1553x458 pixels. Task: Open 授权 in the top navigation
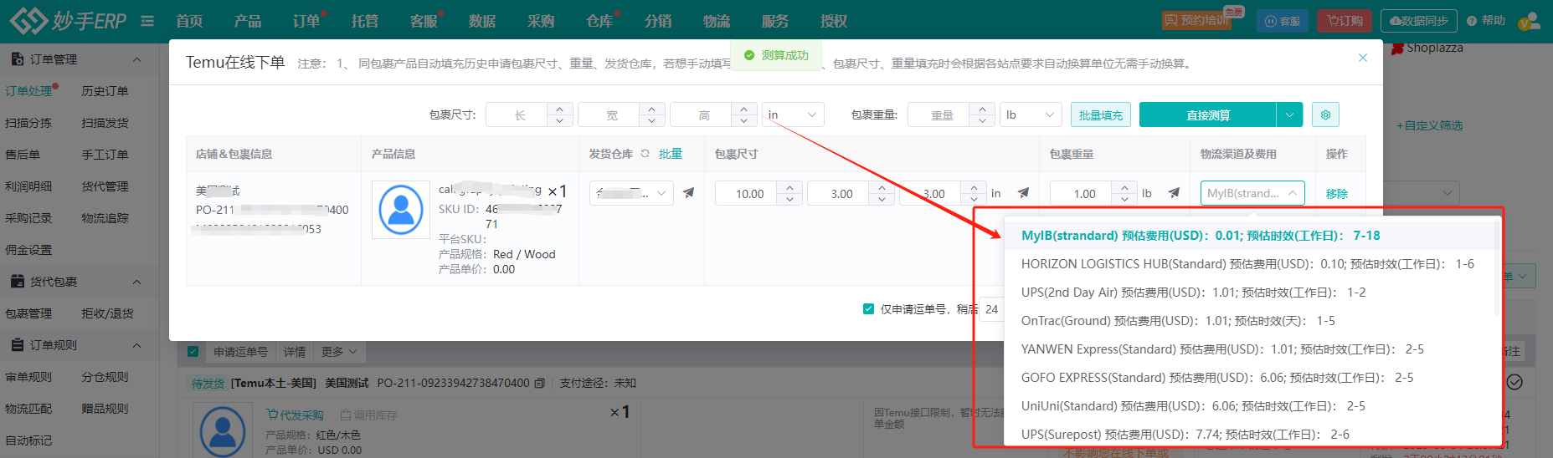pos(834,21)
